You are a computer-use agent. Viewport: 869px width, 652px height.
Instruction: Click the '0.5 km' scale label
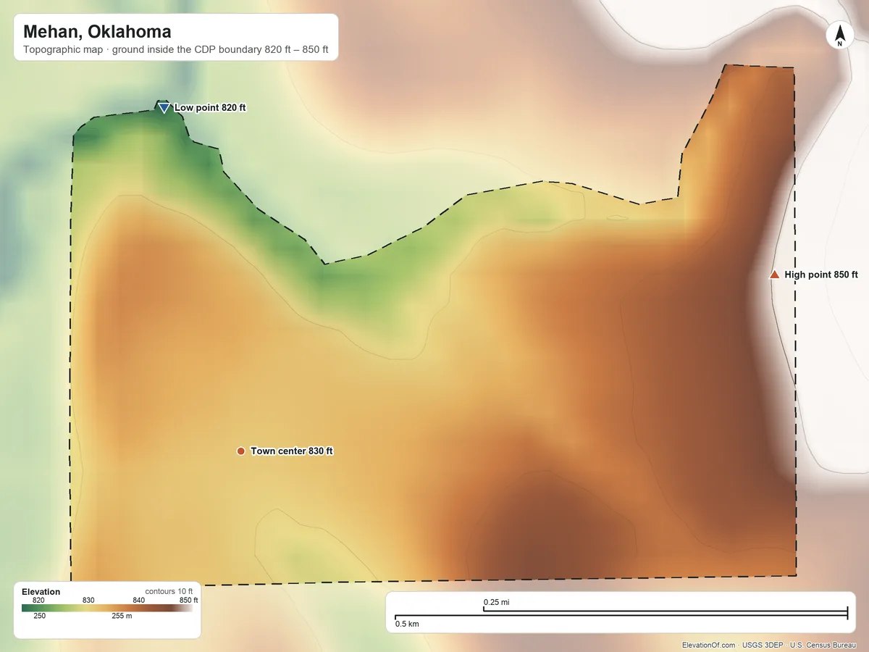407,623
